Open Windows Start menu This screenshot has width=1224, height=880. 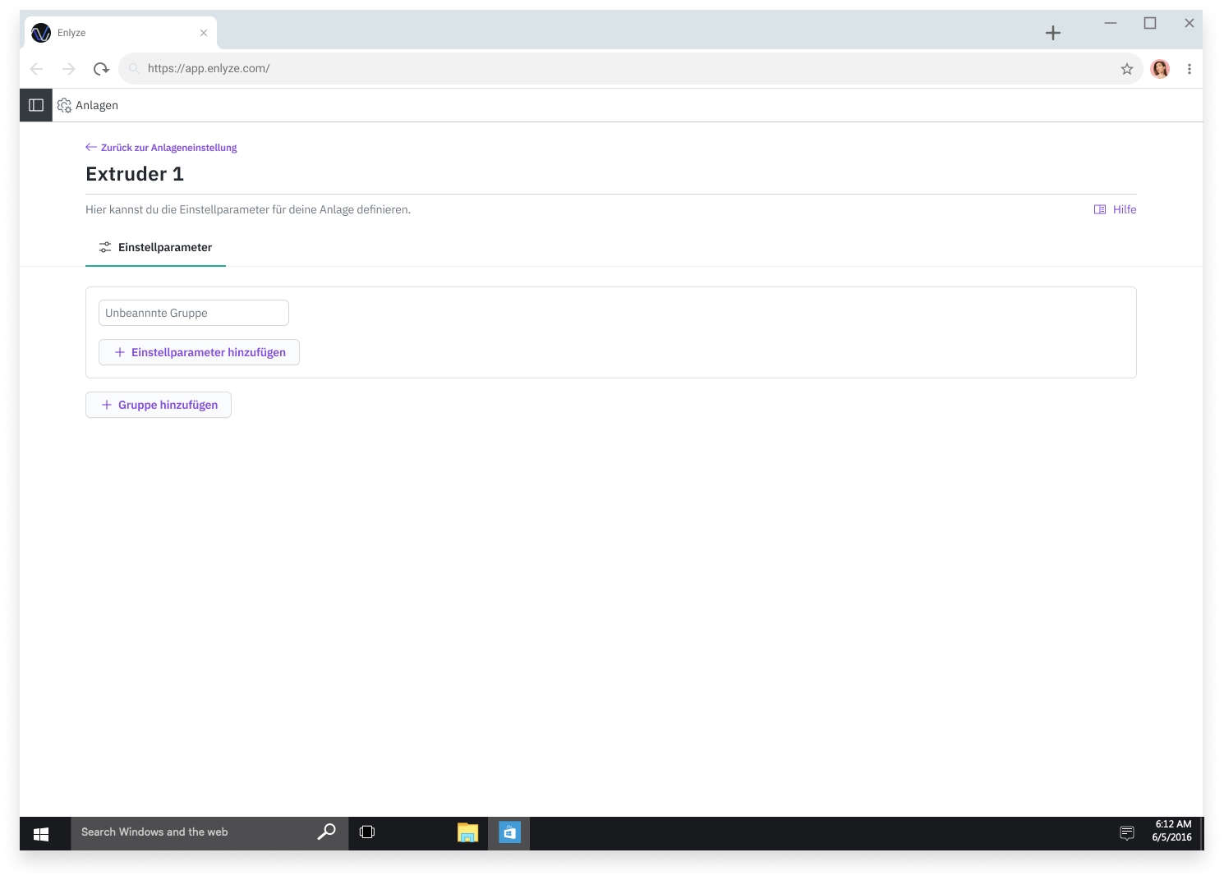point(41,833)
